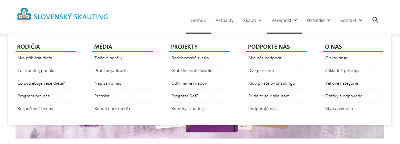Image resolution: width=400 pixels, height=144 pixels.
Task: Go to the Domov menu item
Action: [x=198, y=20]
